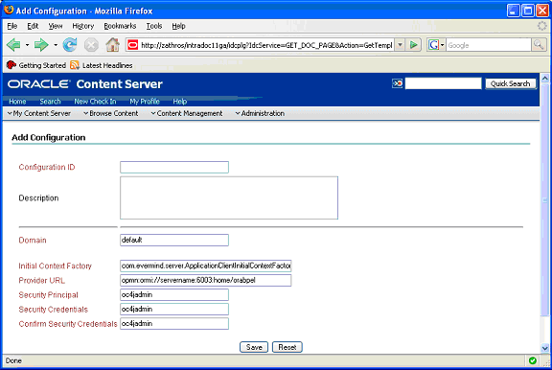The height and width of the screenshot is (370, 552).
Task: Click the Search link in Content Server
Action: [x=51, y=102]
